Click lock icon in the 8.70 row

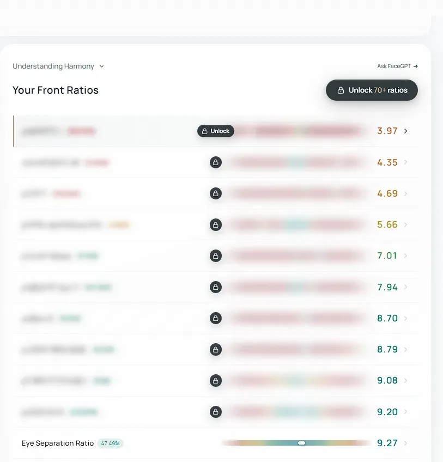coord(216,318)
